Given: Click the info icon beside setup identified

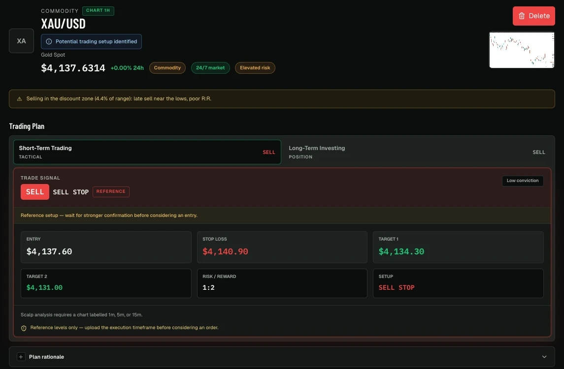Looking at the screenshot, I should coord(49,42).
